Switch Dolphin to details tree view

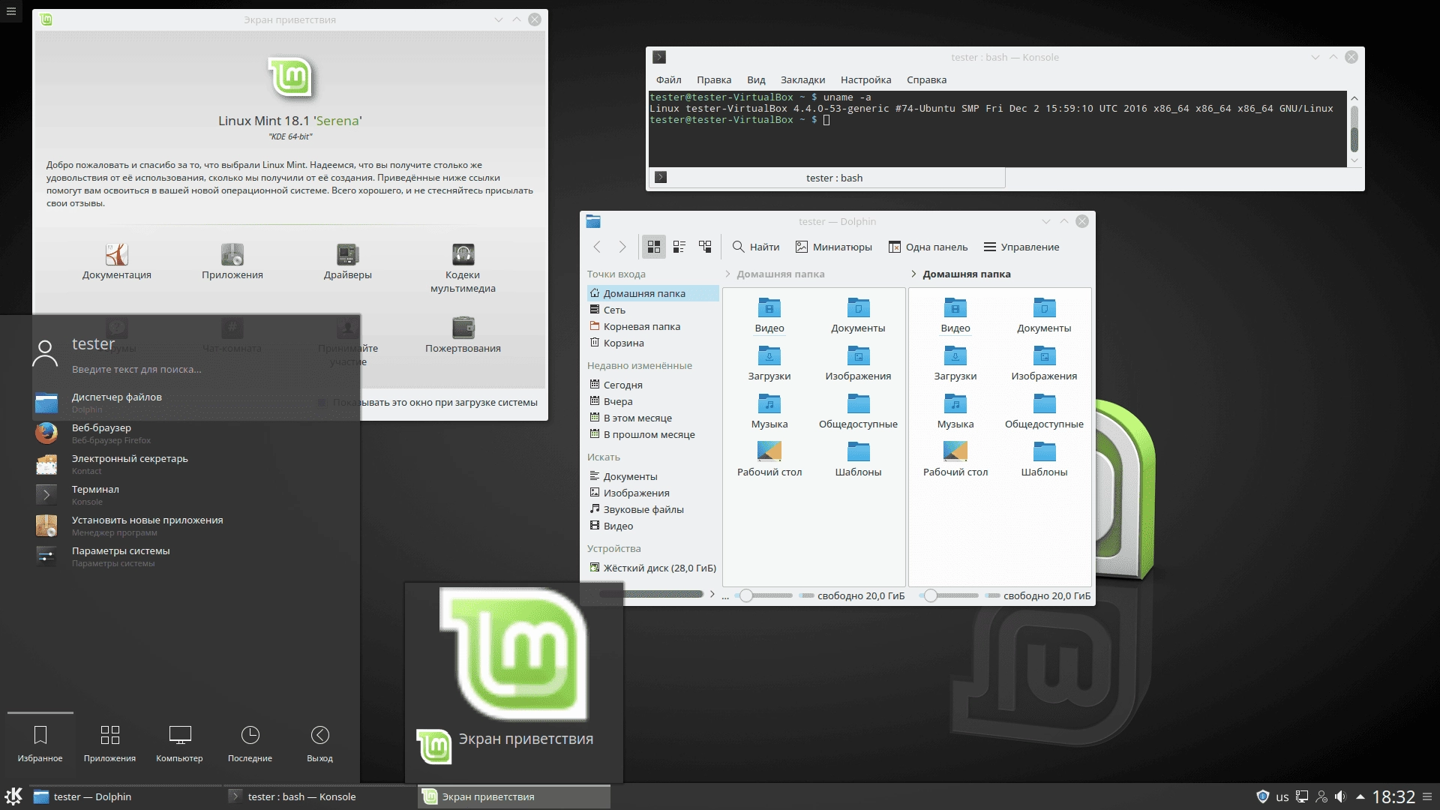pos(705,247)
